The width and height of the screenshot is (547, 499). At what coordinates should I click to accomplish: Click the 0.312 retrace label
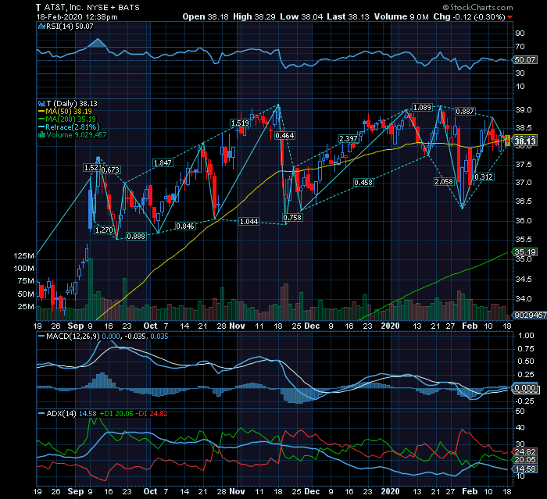(484, 176)
